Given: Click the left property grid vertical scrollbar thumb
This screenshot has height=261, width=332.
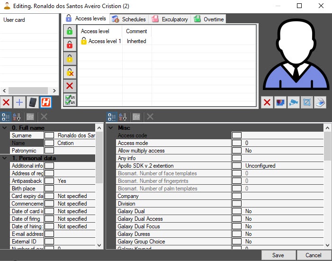Looking at the screenshot, I should [99, 157].
